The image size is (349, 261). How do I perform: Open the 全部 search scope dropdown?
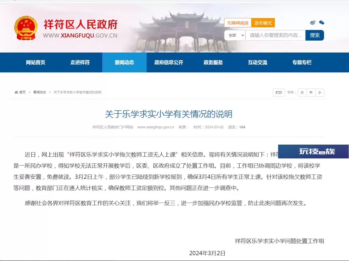[x=235, y=35]
